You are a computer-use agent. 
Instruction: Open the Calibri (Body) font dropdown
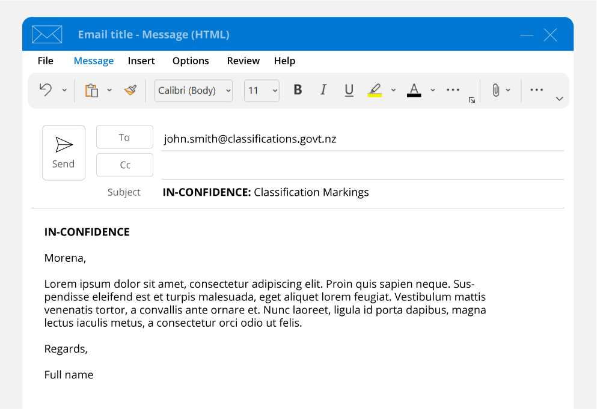tap(194, 91)
